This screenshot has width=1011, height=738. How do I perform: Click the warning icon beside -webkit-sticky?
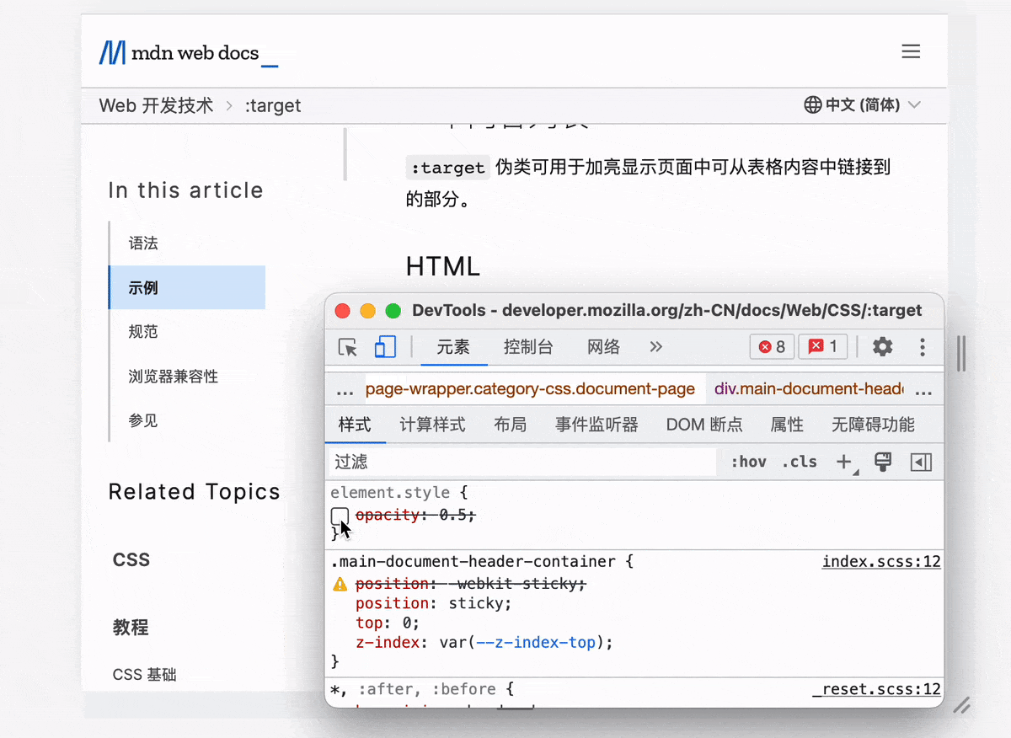pyautogui.click(x=340, y=584)
